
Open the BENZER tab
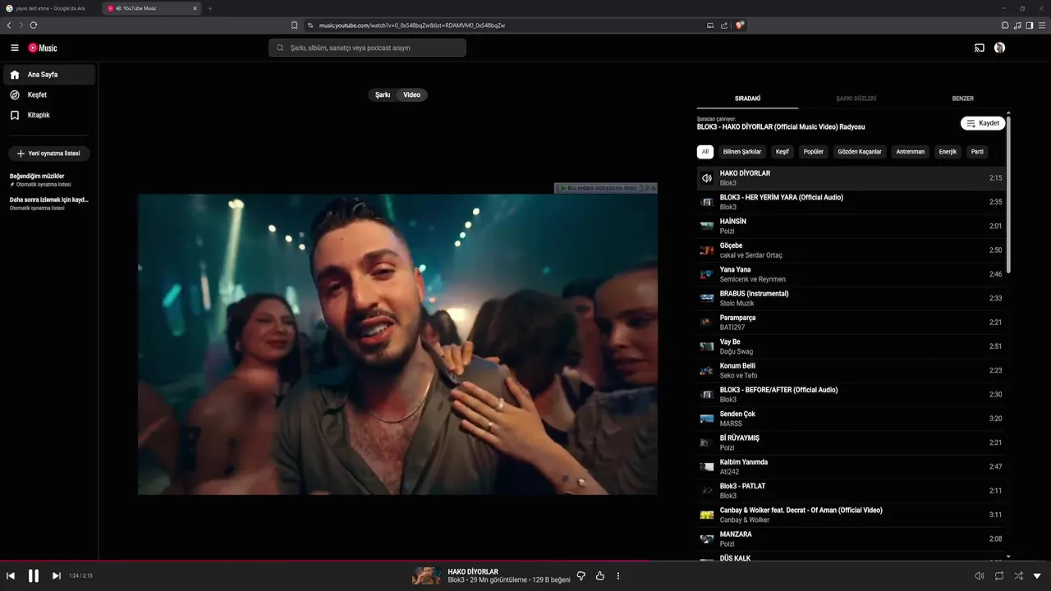pyautogui.click(x=963, y=98)
